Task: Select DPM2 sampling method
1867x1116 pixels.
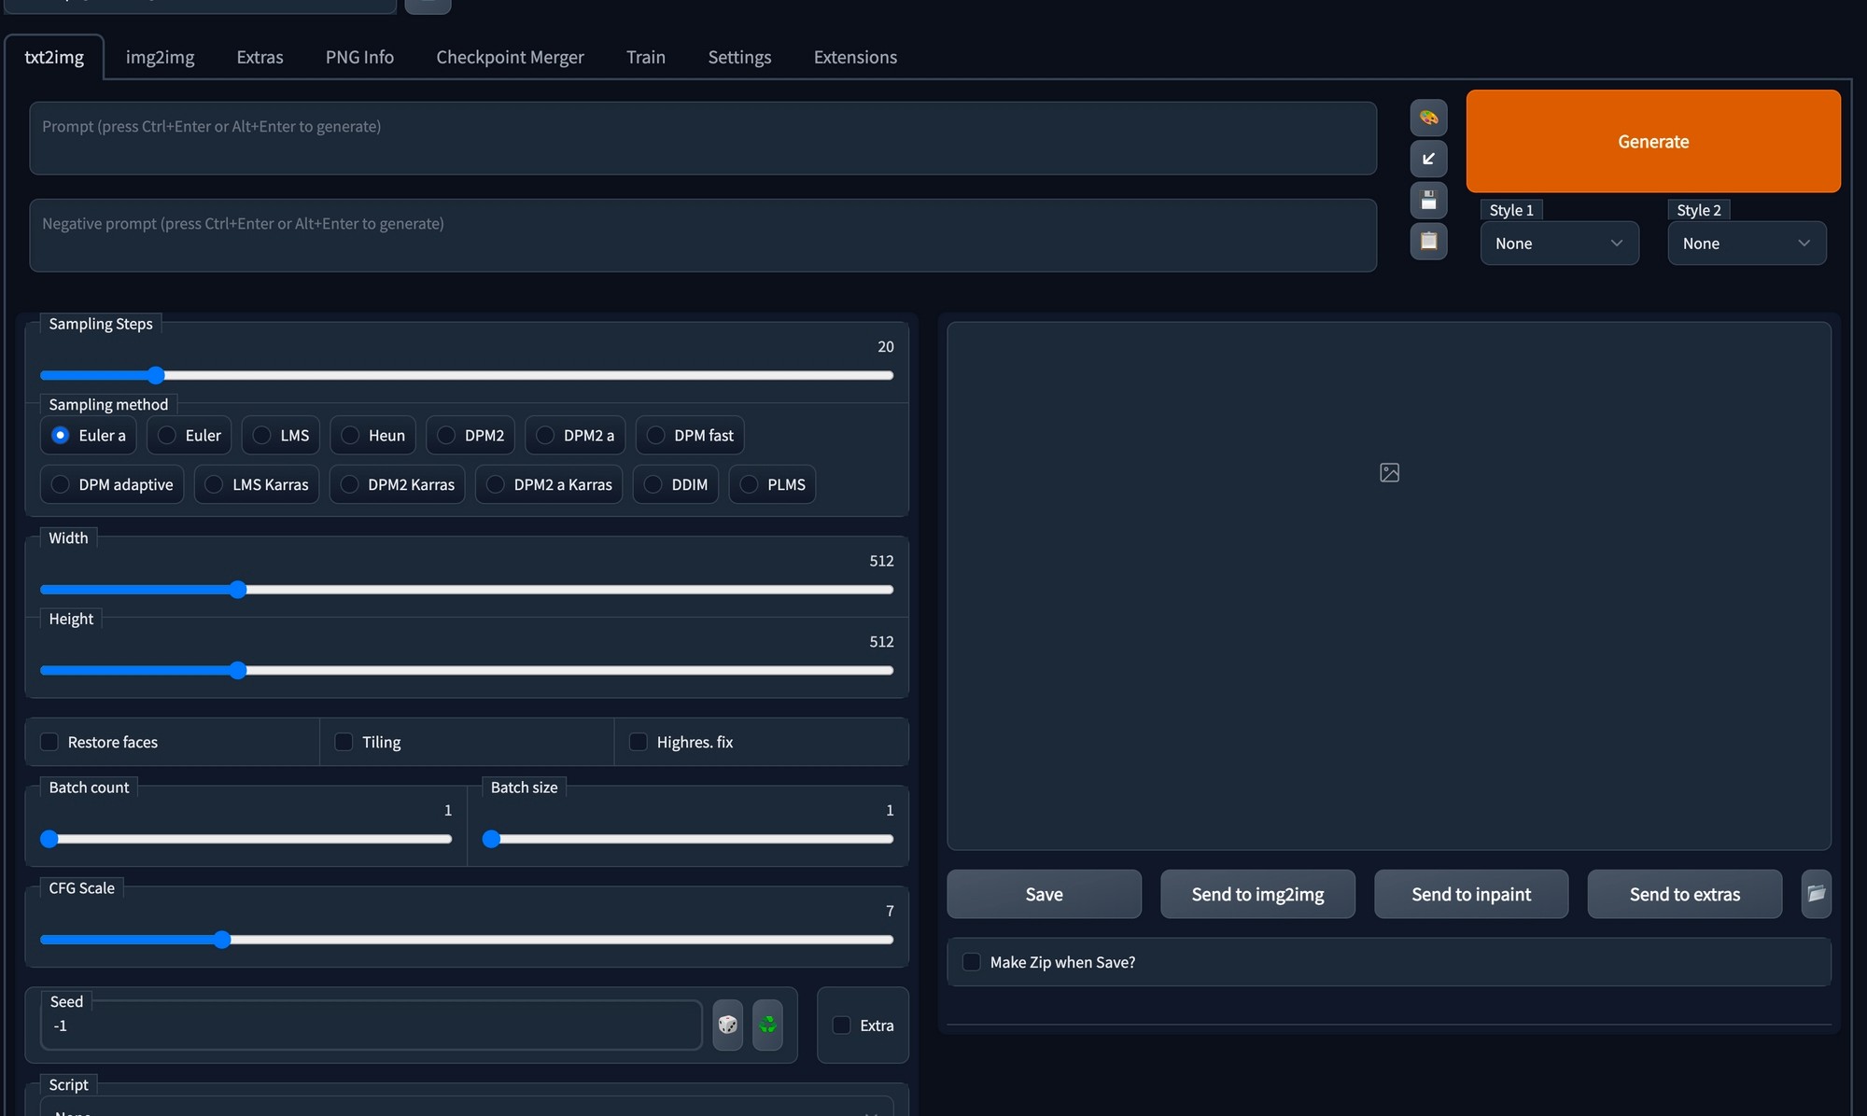Action: [470, 435]
